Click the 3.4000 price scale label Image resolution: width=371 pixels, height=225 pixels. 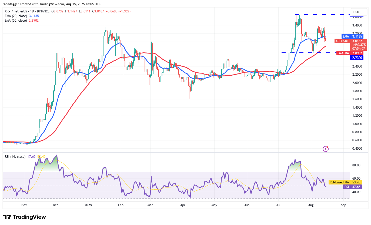(x=357, y=25)
